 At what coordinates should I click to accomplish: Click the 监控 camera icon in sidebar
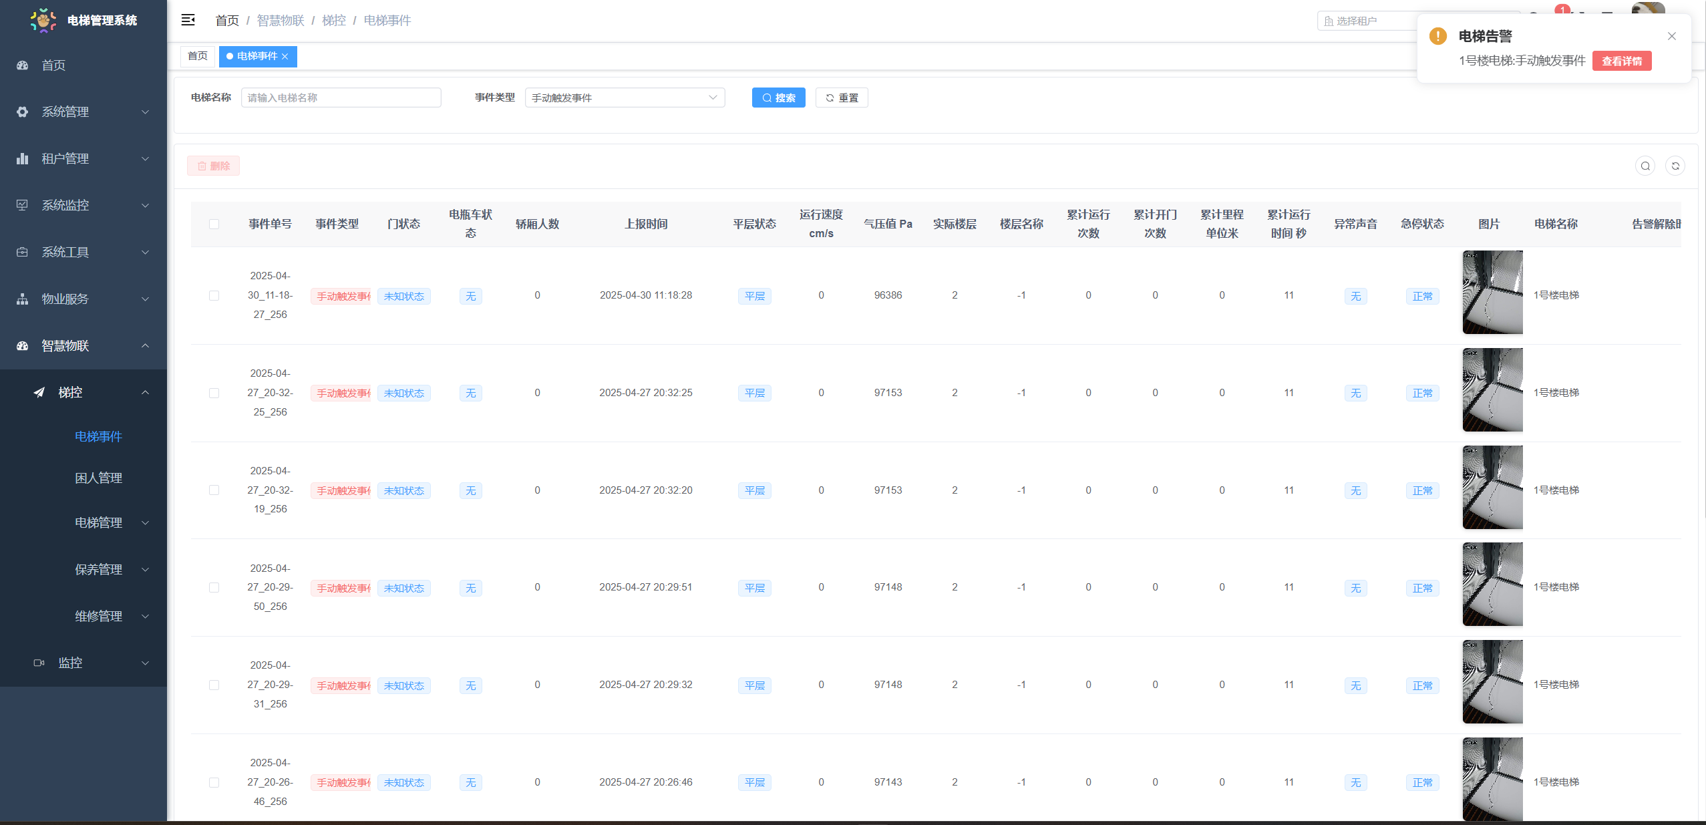[x=39, y=663]
